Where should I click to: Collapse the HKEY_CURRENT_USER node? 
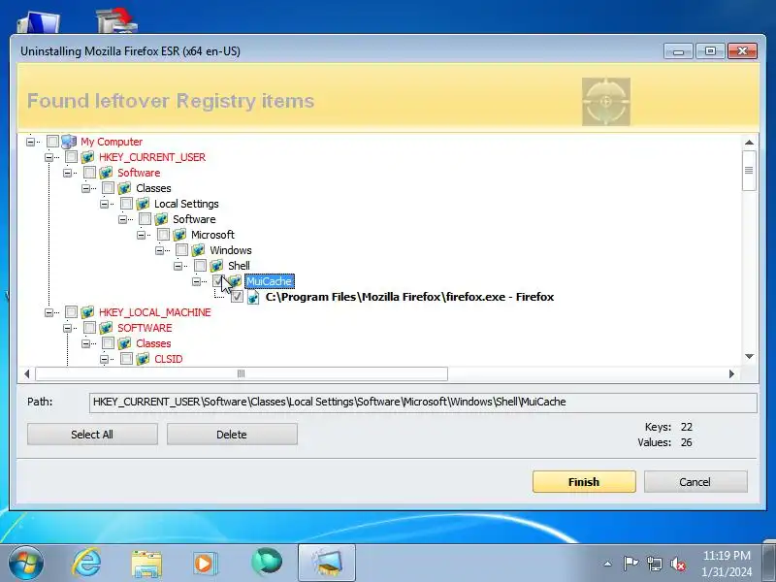point(49,157)
